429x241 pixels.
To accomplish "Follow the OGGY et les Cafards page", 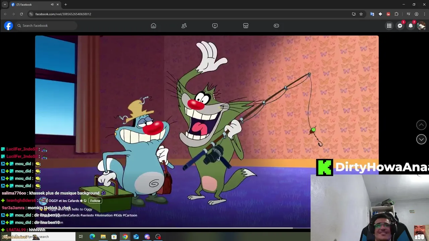I will (x=95, y=201).
